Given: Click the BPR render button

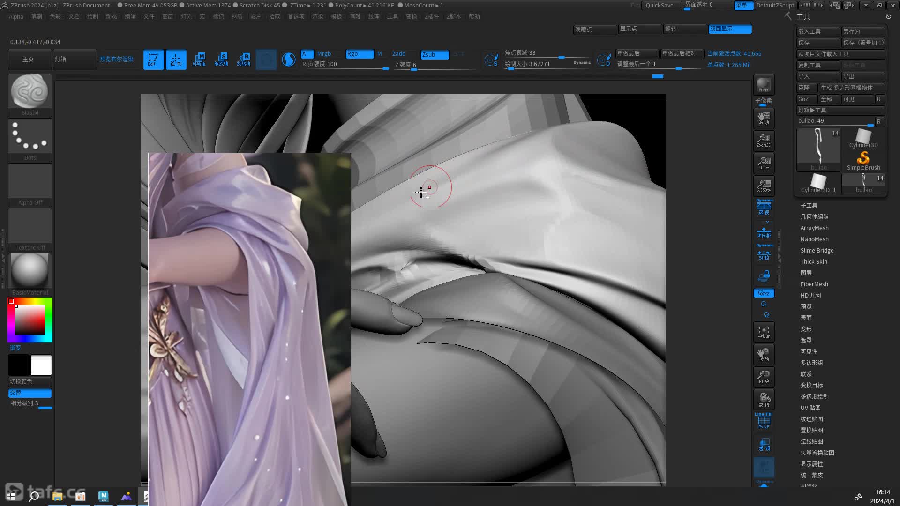Looking at the screenshot, I should (764, 85).
